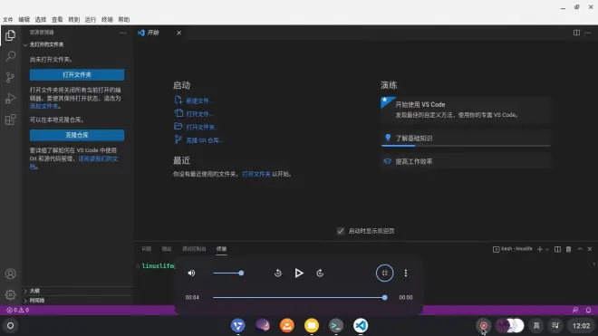Open the Extensions view icon

coord(10,120)
